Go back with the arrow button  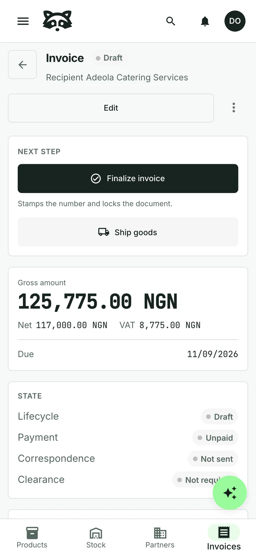point(22,65)
